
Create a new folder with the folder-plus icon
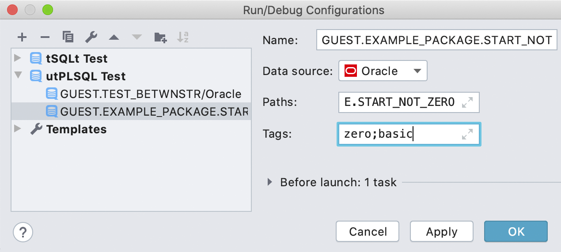160,38
